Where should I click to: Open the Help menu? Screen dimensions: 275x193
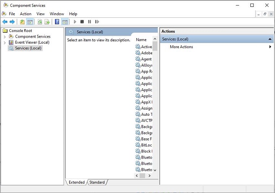click(x=73, y=14)
